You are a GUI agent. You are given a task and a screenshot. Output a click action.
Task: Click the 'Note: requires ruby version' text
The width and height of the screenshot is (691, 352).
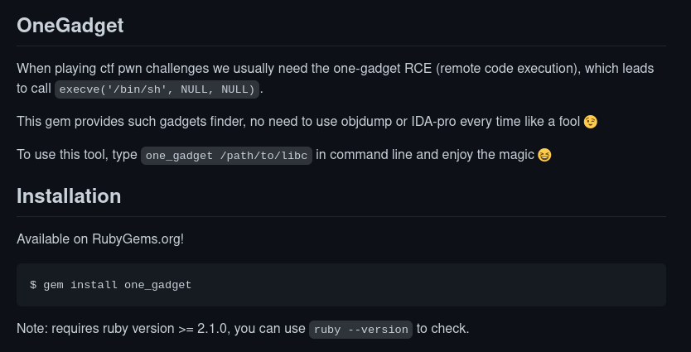tap(95, 329)
